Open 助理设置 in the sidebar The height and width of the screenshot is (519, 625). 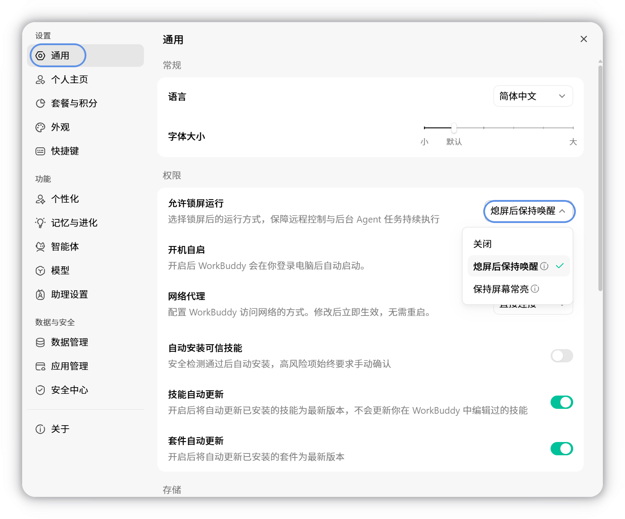point(85,295)
